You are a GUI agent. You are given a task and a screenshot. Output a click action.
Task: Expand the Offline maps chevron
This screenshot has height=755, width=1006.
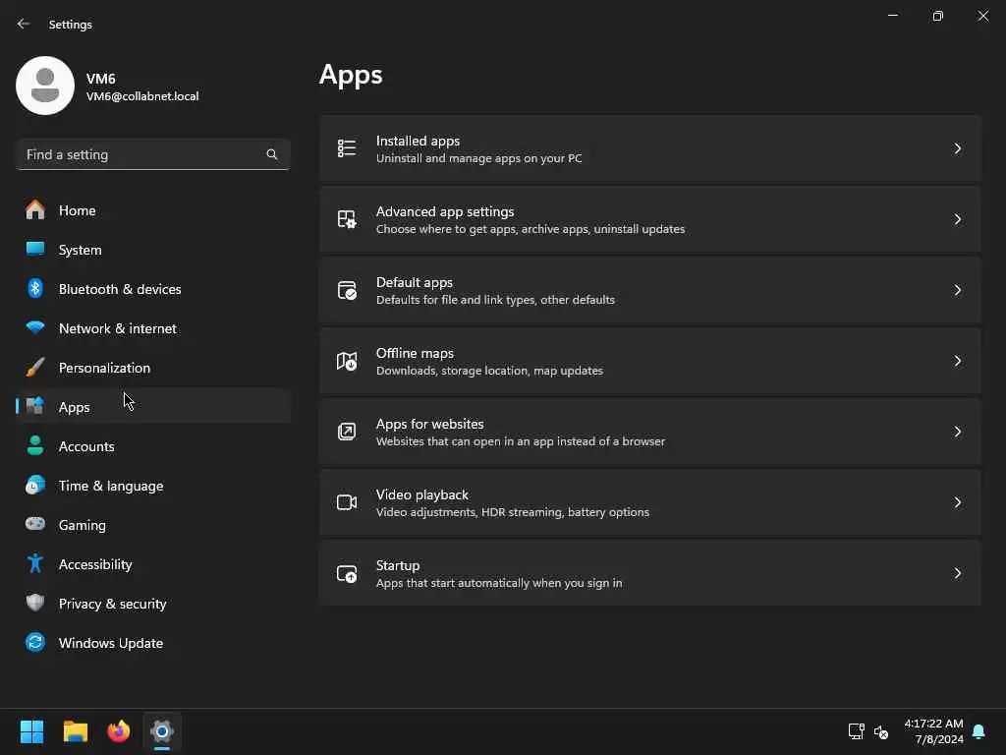pos(958,361)
